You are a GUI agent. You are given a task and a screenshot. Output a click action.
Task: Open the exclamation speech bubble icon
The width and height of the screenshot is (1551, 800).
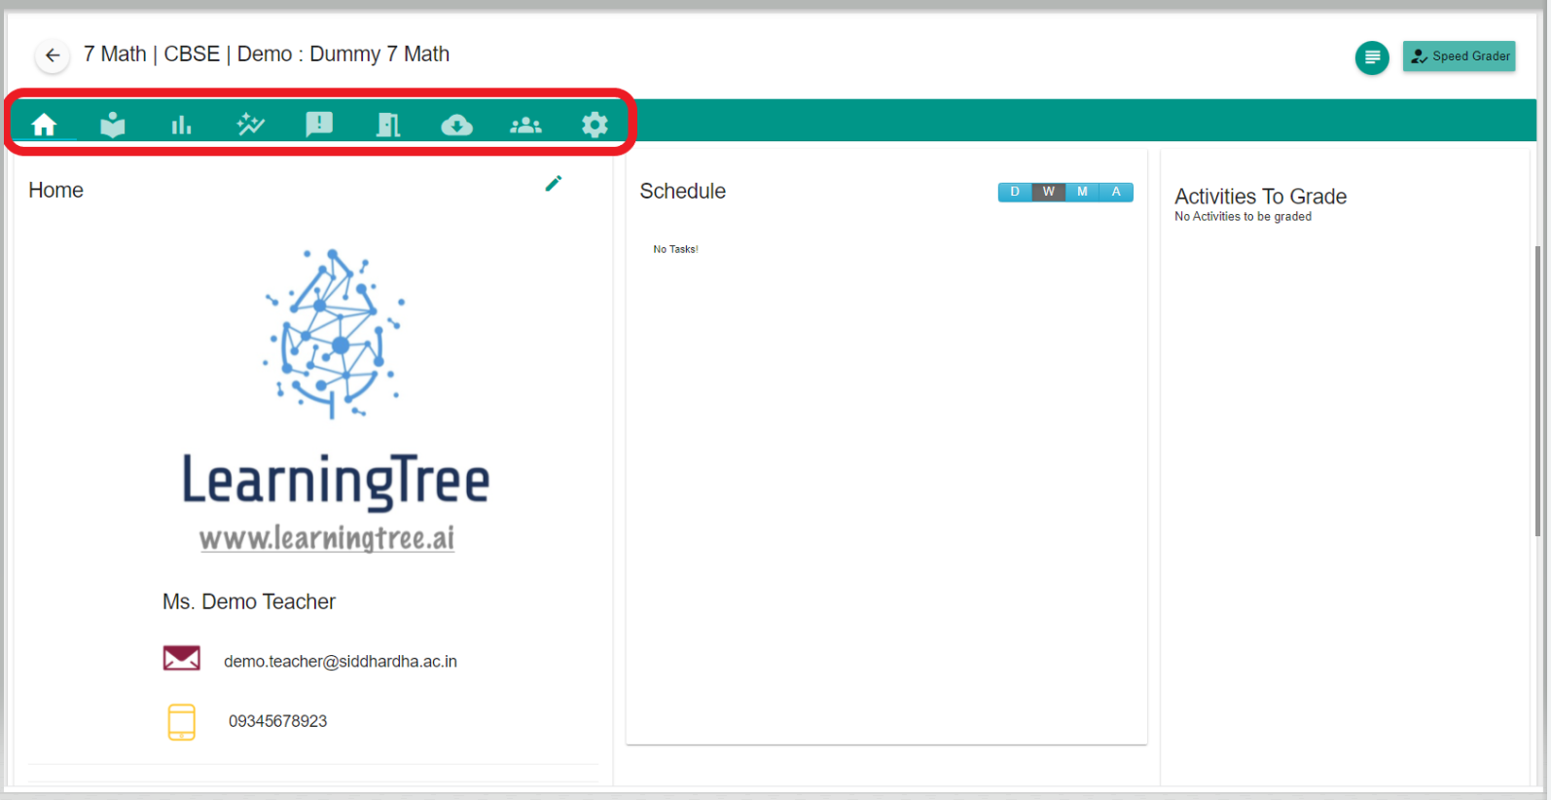point(319,125)
